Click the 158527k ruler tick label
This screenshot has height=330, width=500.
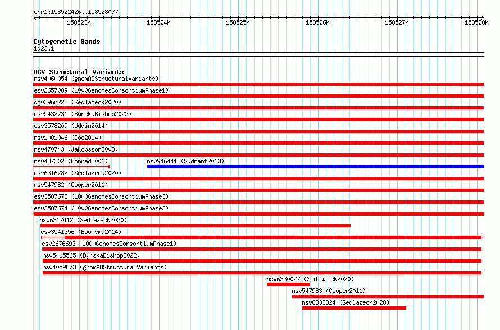tap(397, 22)
